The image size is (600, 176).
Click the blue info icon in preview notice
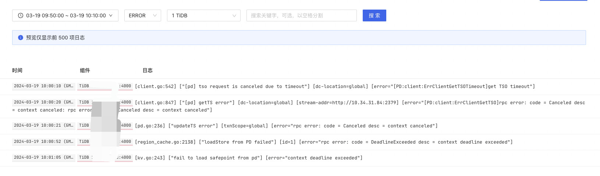[21, 38]
